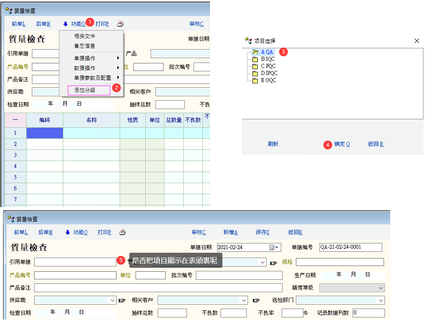
Task: Click the printer icon in the top window toolbar
Action: click(x=120, y=24)
